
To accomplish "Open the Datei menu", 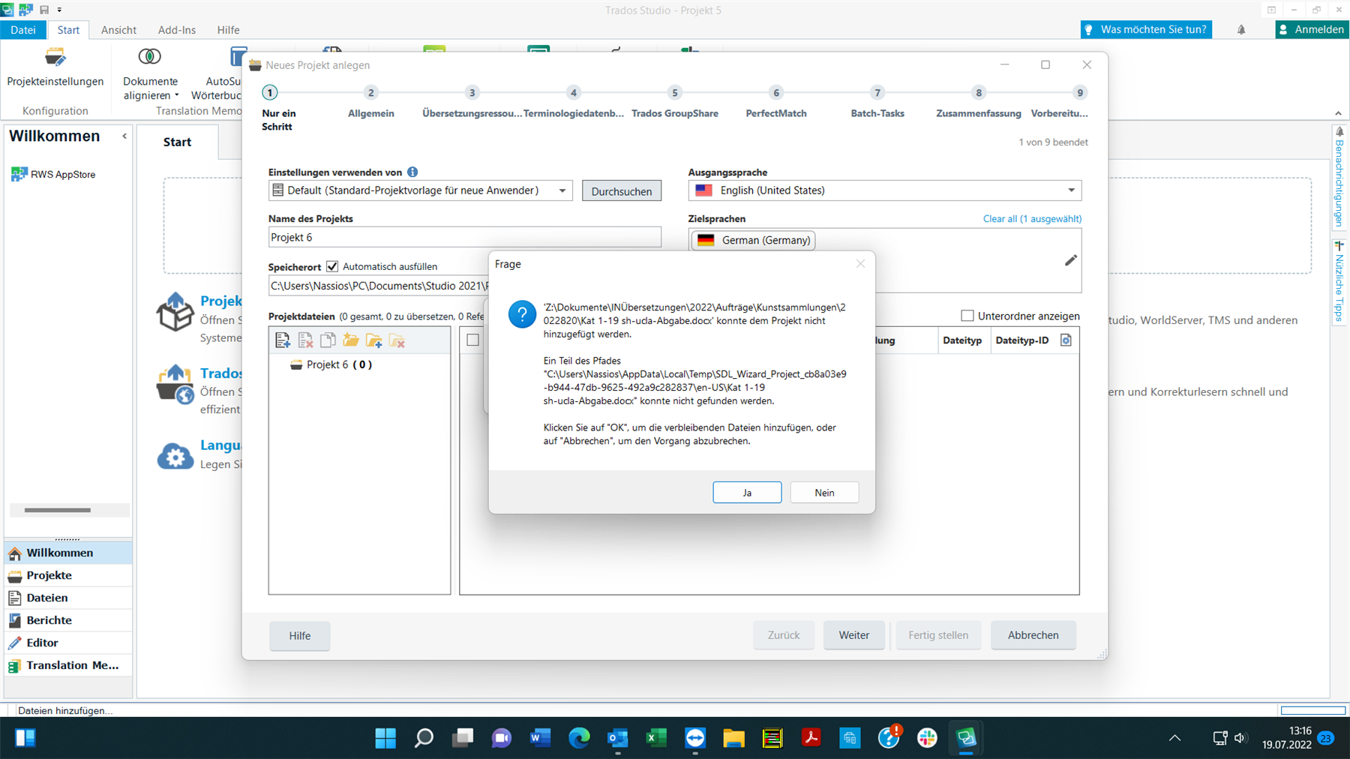I will click(x=23, y=29).
